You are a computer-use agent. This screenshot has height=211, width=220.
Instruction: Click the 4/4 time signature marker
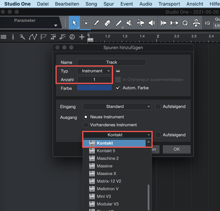(90, 39)
